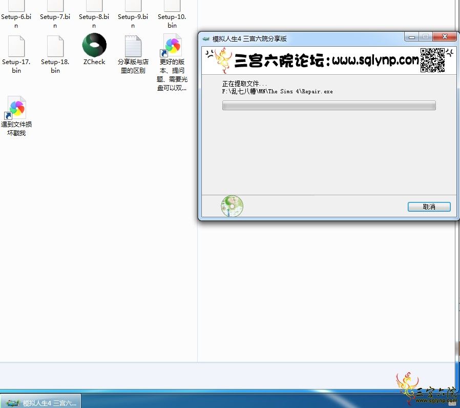460x408 pixels.
Task: Select the Setup-9.bin file
Action: pos(133,15)
